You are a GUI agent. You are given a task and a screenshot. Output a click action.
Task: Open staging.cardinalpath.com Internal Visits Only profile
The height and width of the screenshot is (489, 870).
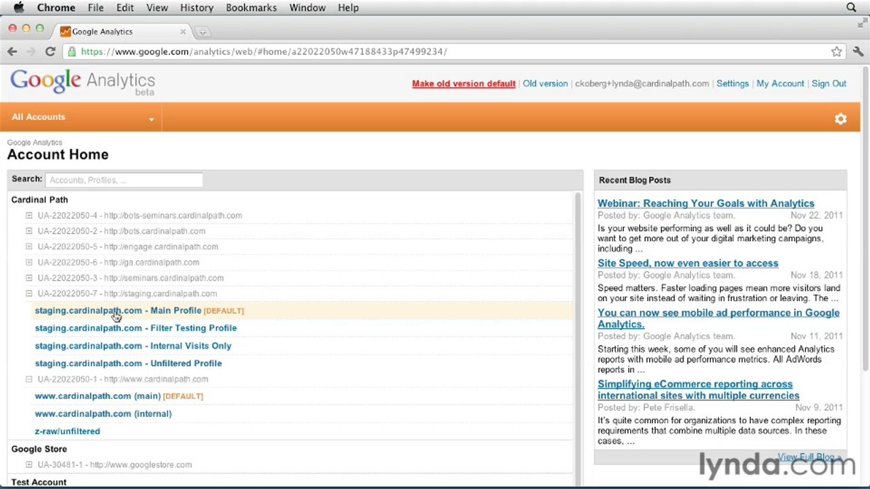(133, 346)
